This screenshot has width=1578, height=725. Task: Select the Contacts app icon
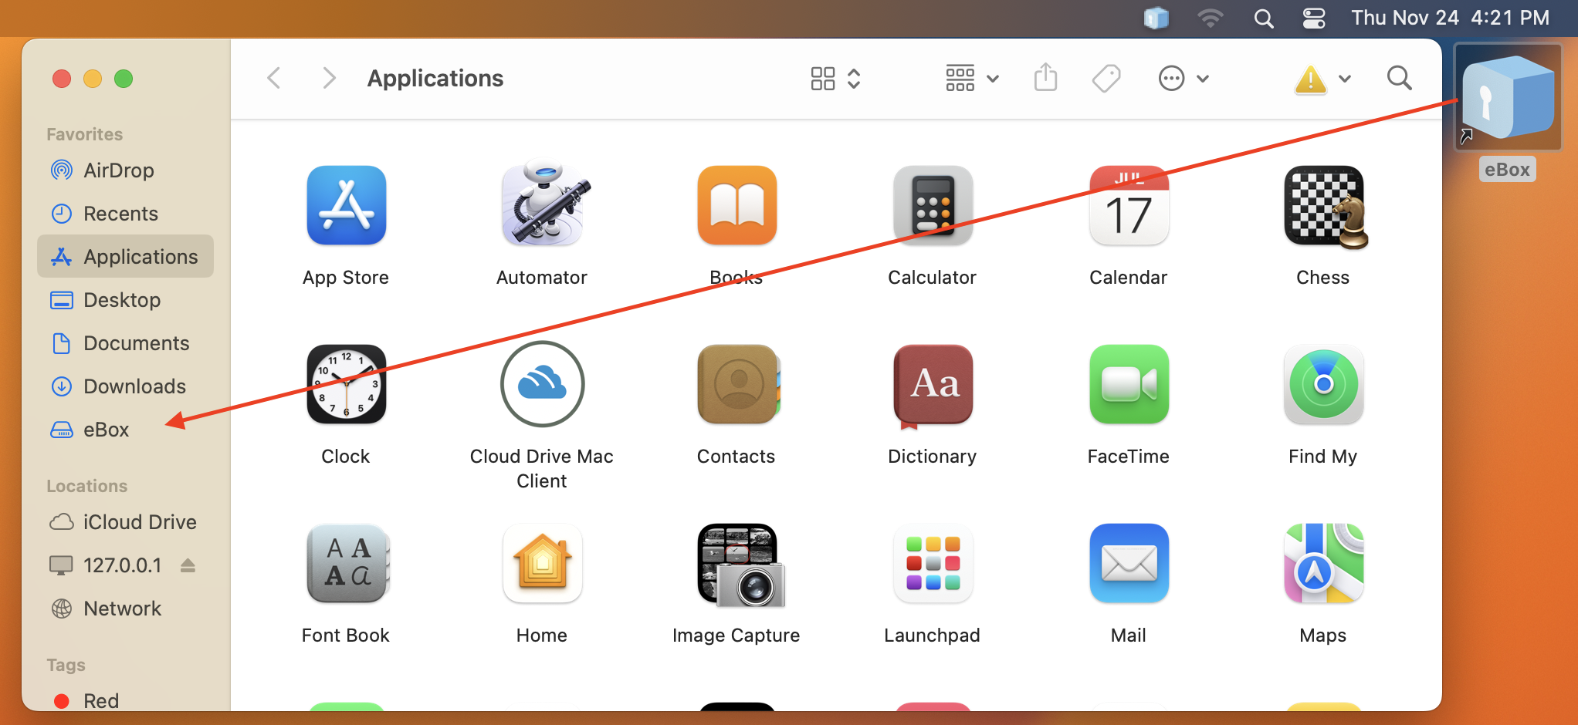click(x=738, y=384)
